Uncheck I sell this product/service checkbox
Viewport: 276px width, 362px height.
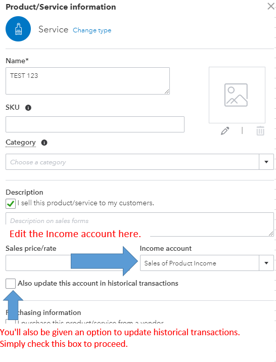click(11, 204)
